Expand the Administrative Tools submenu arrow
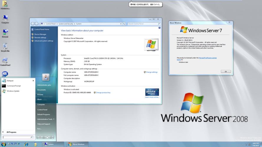262x147 pixels. point(54,119)
